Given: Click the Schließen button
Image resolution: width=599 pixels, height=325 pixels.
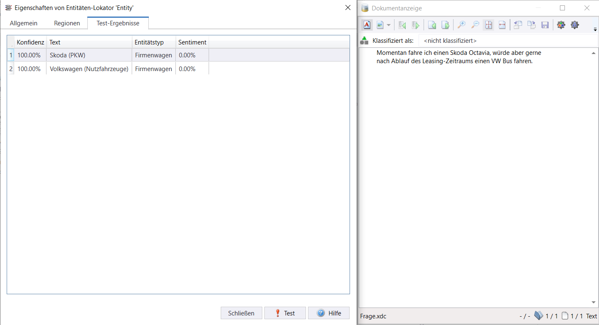Looking at the screenshot, I should click(x=241, y=313).
